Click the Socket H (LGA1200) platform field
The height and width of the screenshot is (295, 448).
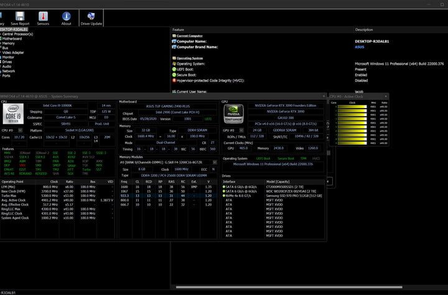click(x=80, y=130)
